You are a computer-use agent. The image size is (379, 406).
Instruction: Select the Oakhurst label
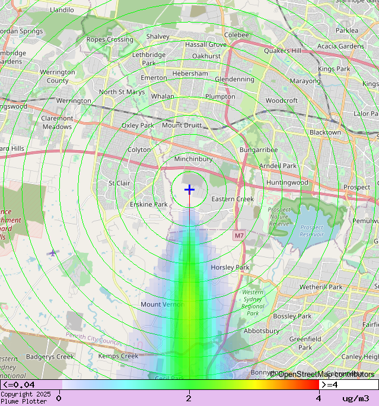coord(206,56)
